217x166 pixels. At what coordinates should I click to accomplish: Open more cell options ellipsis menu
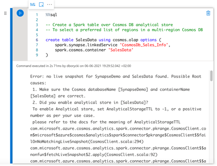[49, 5]
